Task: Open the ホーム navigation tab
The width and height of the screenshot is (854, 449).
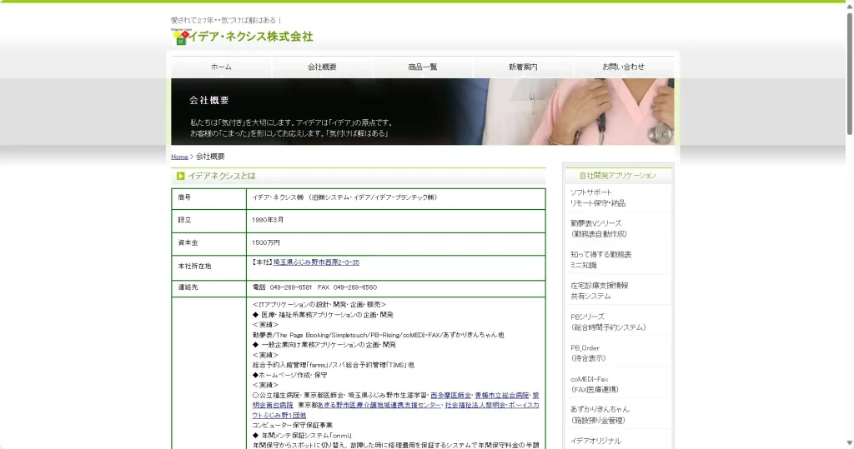Action: (x=221, y=67)
